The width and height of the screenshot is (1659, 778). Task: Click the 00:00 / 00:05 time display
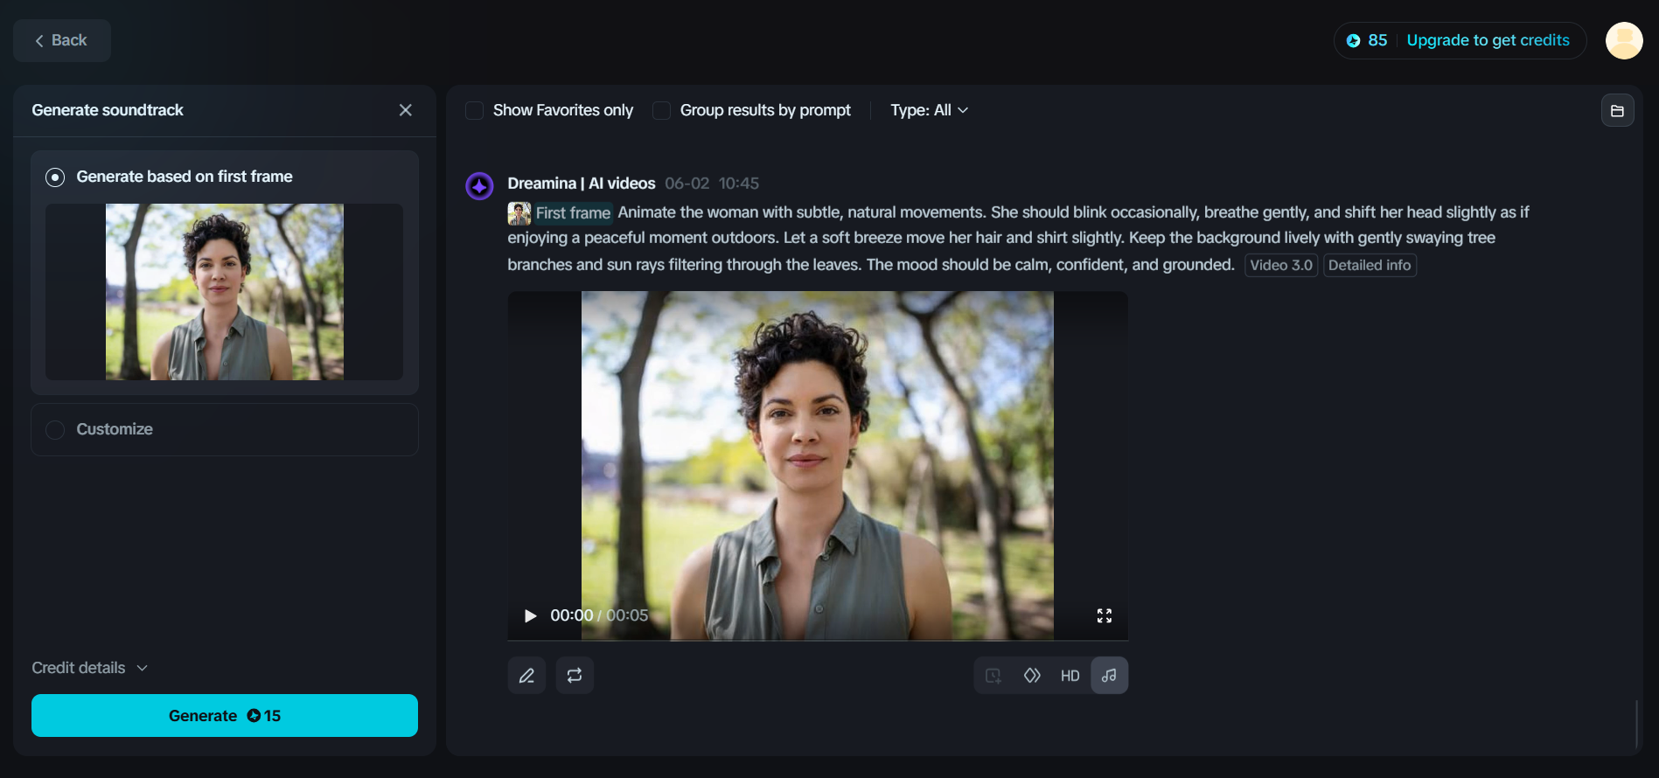coord(599,615)
